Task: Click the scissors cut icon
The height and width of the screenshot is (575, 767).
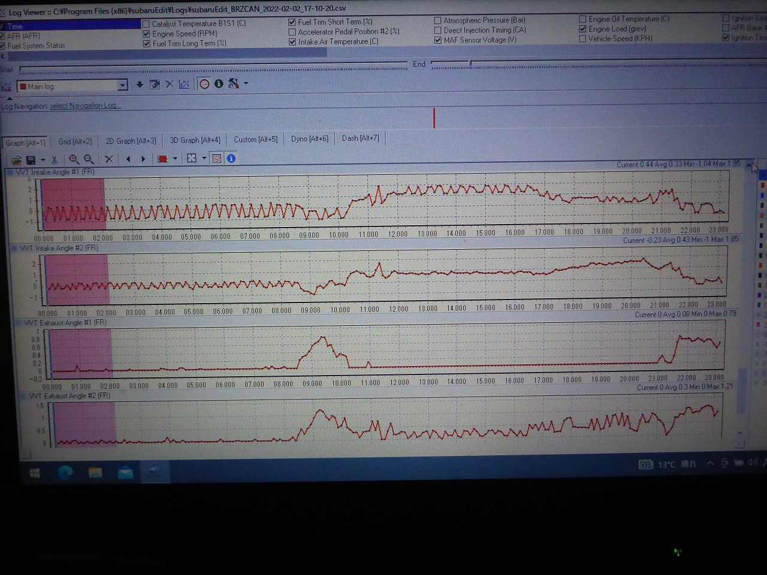Action: pos(55,160)
